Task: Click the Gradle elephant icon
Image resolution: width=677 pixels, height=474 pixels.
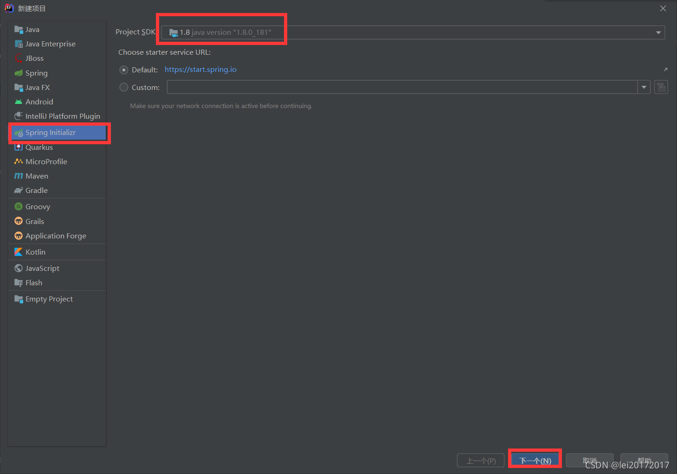Action: [19, 190]
